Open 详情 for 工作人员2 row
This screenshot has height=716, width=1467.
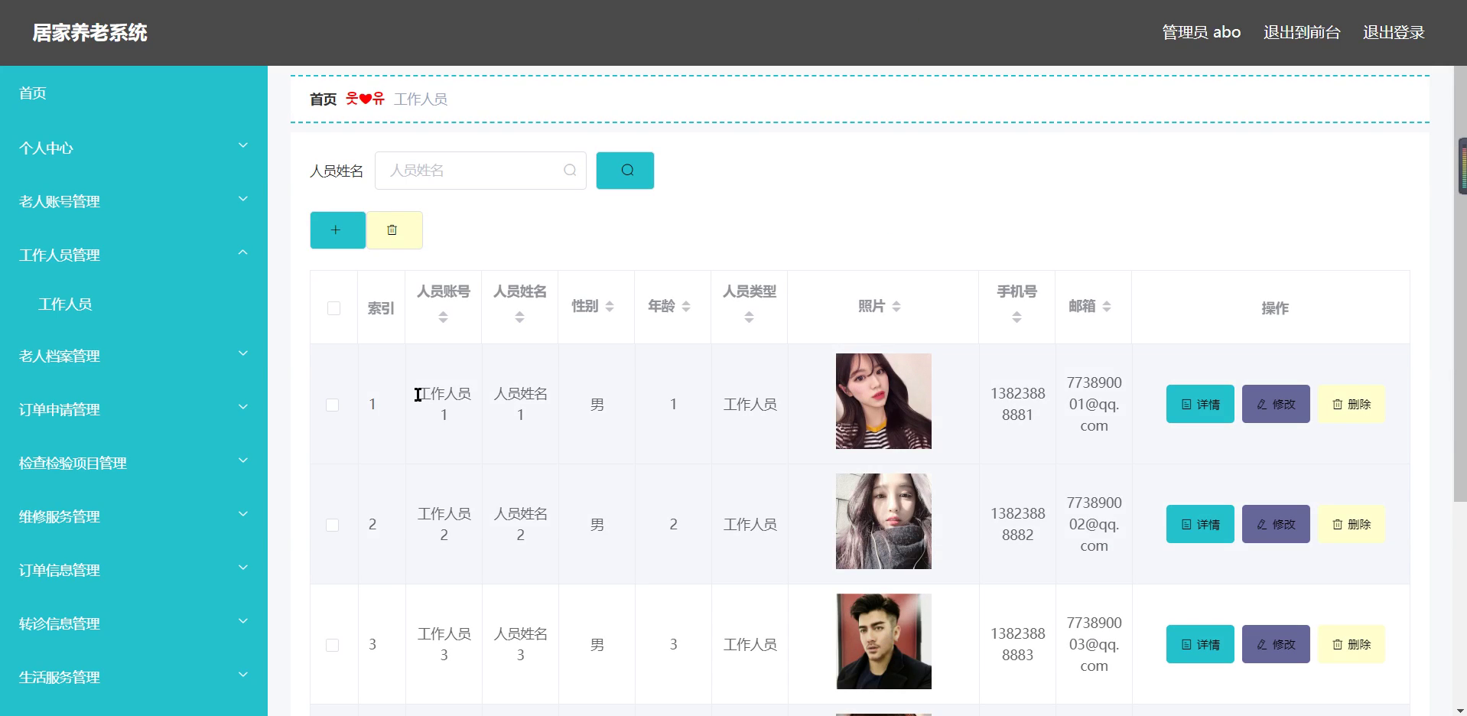[x=1200, y=524]
